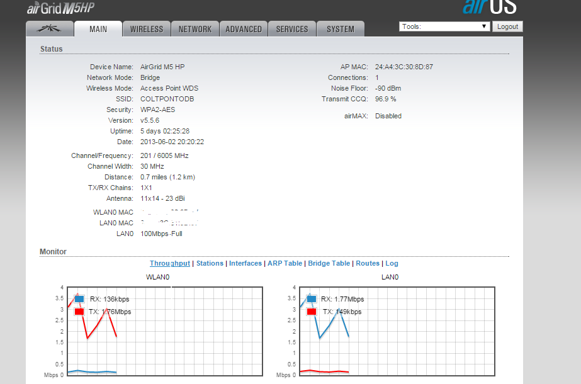
Task: Click the Transmit CCQ value 96.9 %
Action: [385, 99]
